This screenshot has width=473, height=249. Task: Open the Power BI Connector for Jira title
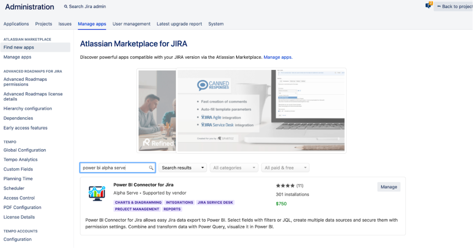tap(143, 185)
